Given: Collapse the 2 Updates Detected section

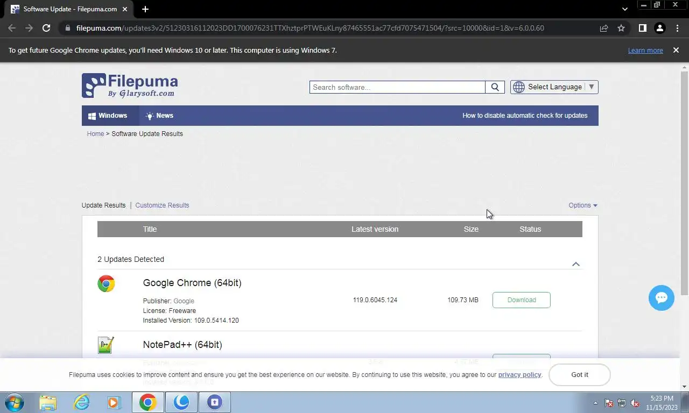Looking at the screenshot, I should tap(576, 264).
